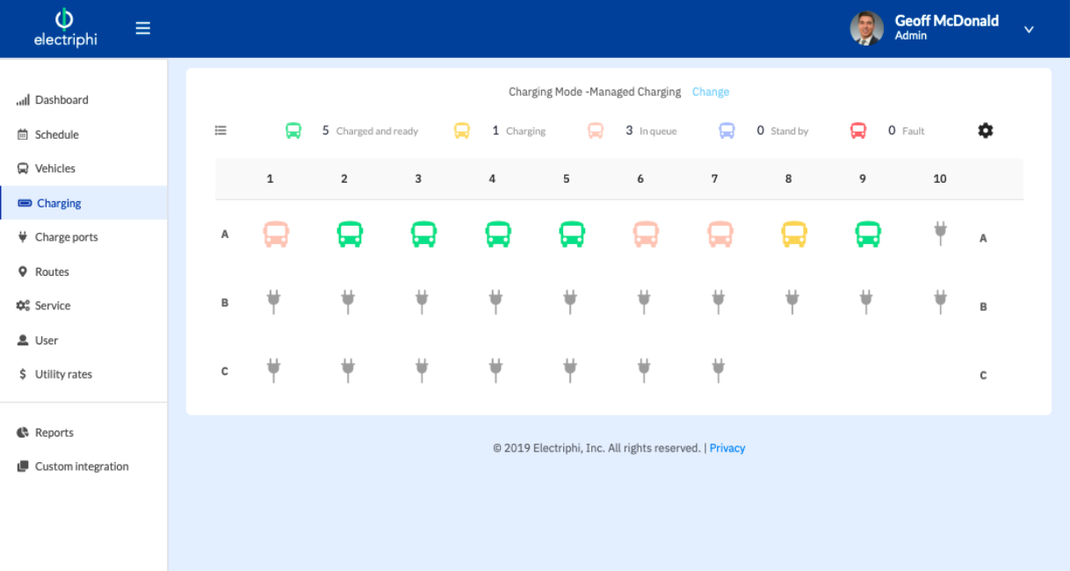Click plug icon at slot C3

422,371
